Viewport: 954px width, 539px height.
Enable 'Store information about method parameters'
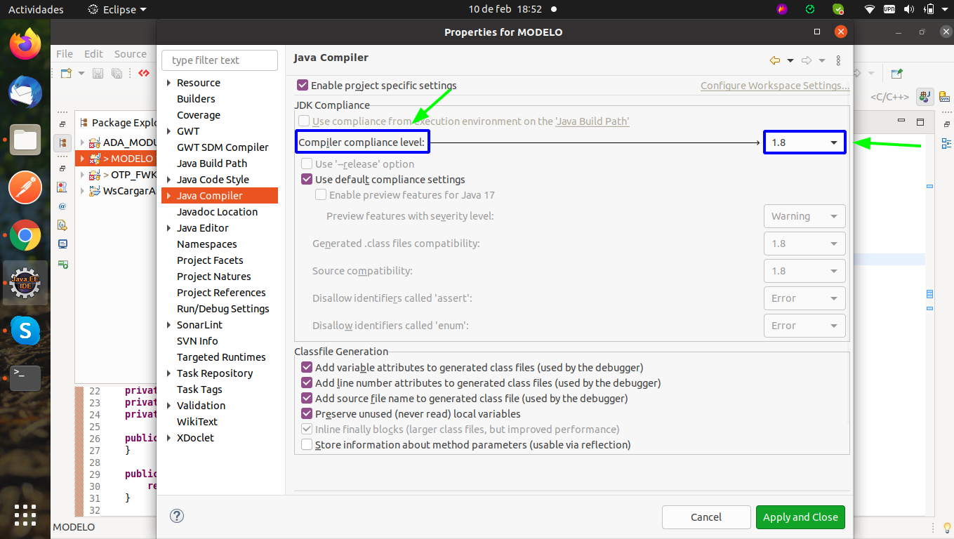click(x=307, y=444)
